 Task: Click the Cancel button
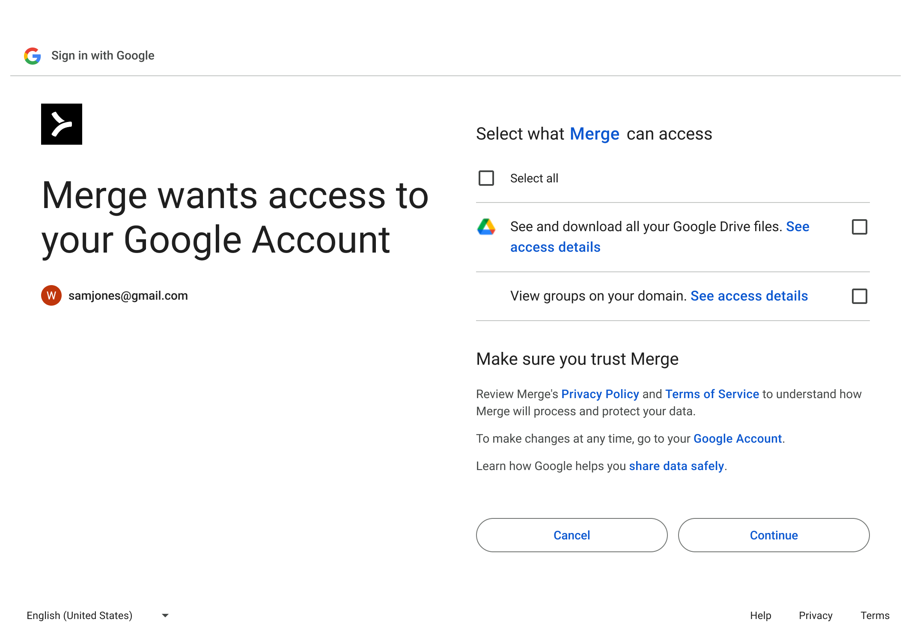tap(572, 535)
